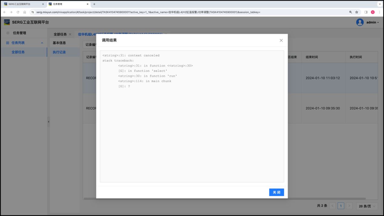Open a new browser tab with plus
This screenshot has height=216, width=384.
click(94, 4)
